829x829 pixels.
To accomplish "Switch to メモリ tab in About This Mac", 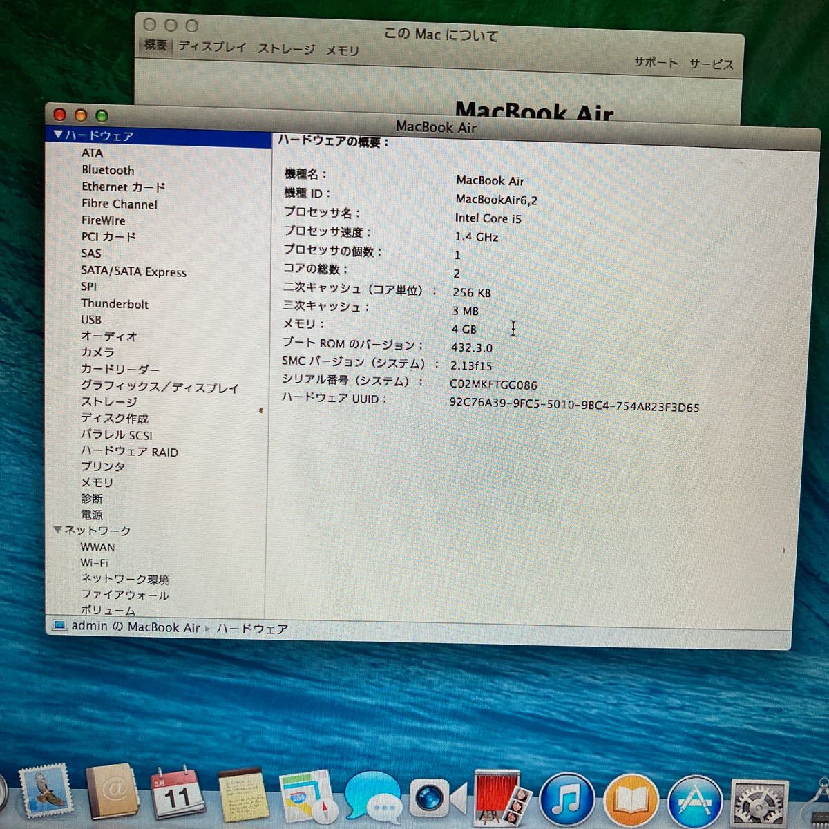I will pos(343,50).
